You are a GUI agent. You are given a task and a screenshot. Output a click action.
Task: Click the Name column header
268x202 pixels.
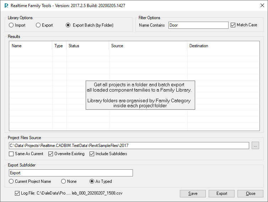[31, 46]
